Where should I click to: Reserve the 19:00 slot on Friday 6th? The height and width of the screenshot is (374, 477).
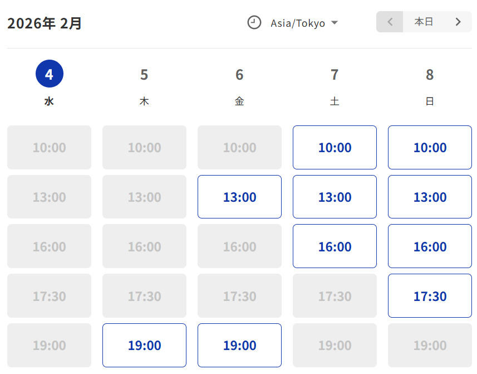click(x=239, y=346)
